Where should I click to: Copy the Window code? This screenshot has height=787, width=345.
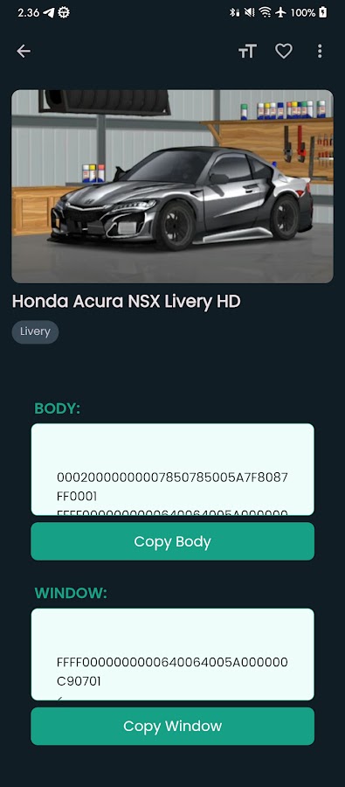[x=173, y=727]
